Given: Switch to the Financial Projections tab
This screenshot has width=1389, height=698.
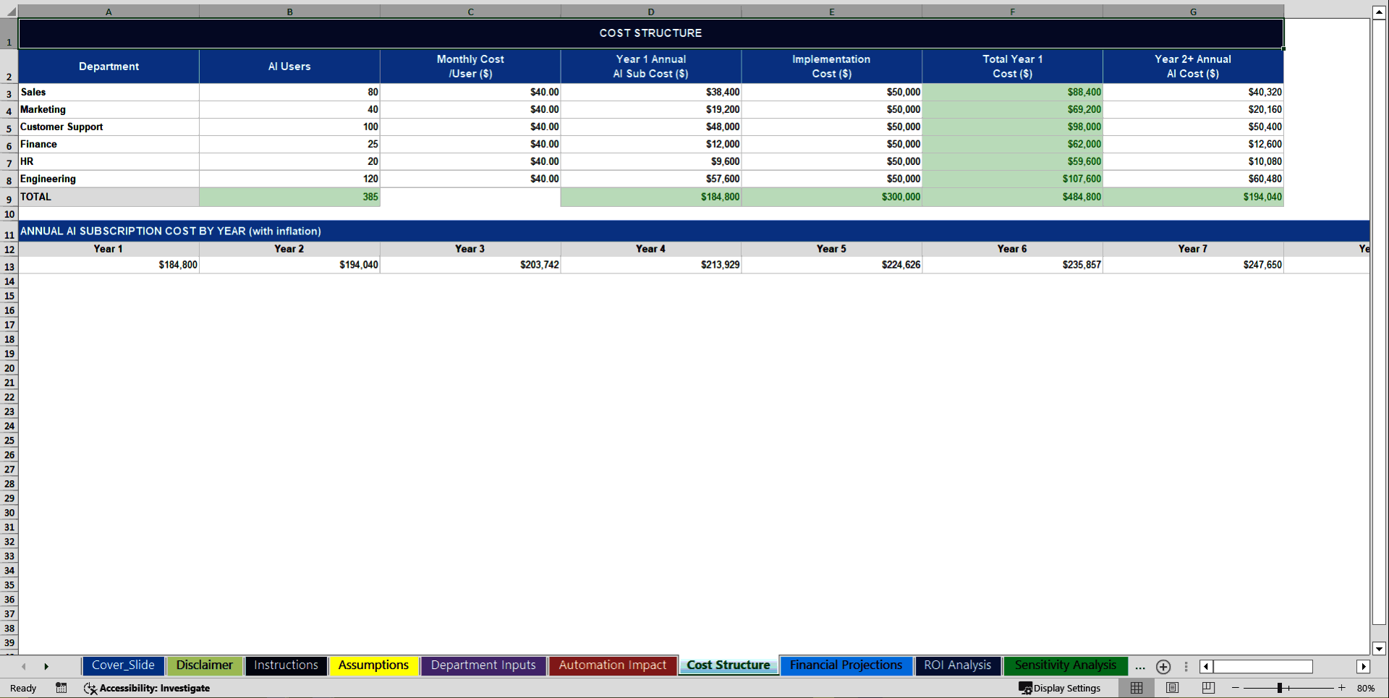Looking at the screenshot, I should 845,665.
